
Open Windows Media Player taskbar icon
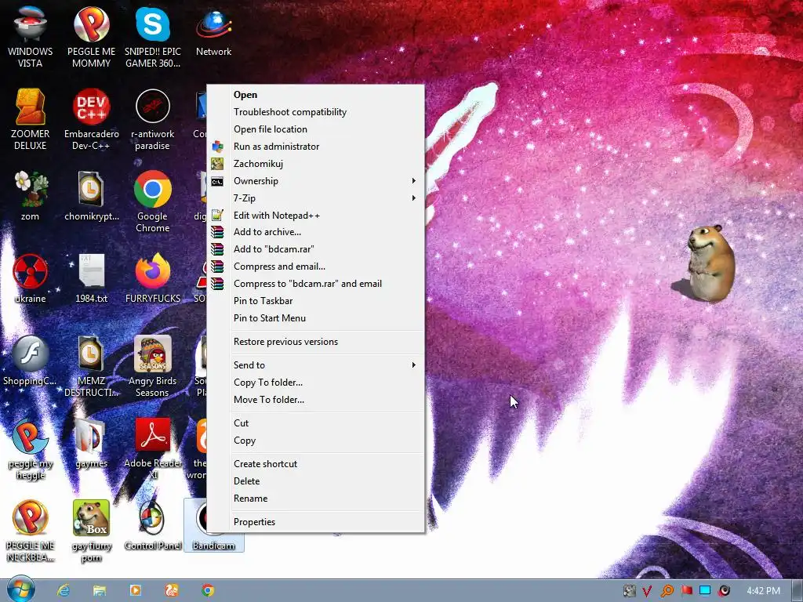pyautogui.click(x=135, y=590)
